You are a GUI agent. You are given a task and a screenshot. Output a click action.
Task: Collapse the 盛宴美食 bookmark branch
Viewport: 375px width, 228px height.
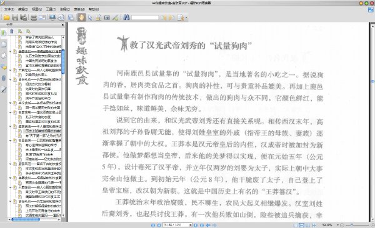tap(10, 126)
